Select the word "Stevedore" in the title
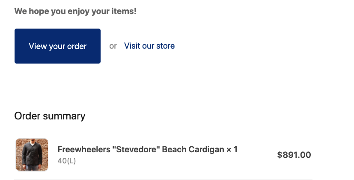This screenshot has width=354, height=180. click(136, 149)
